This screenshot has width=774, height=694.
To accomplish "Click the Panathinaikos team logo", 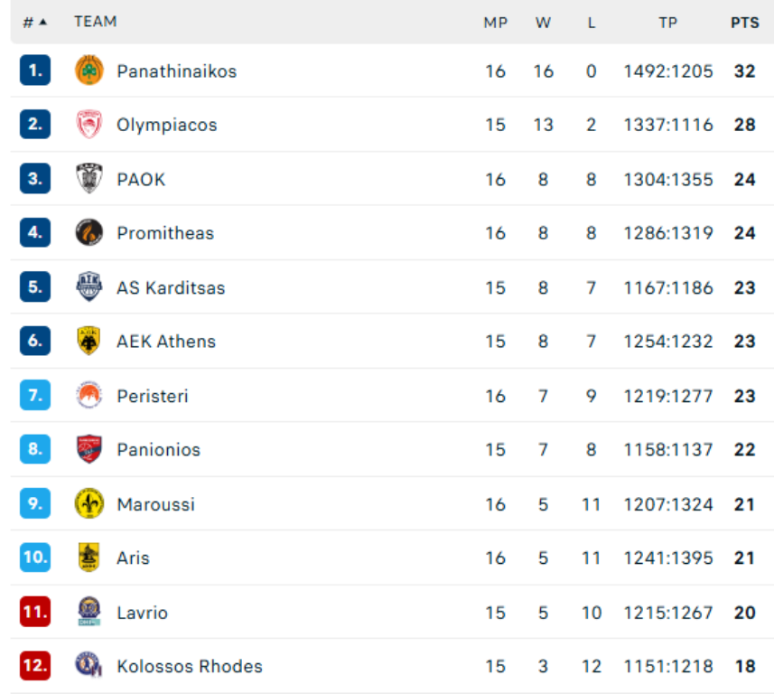I will click(x=89, y=70).
